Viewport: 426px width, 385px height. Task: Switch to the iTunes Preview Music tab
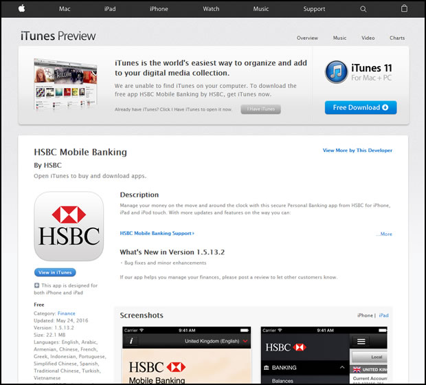[x=339, y=38]
